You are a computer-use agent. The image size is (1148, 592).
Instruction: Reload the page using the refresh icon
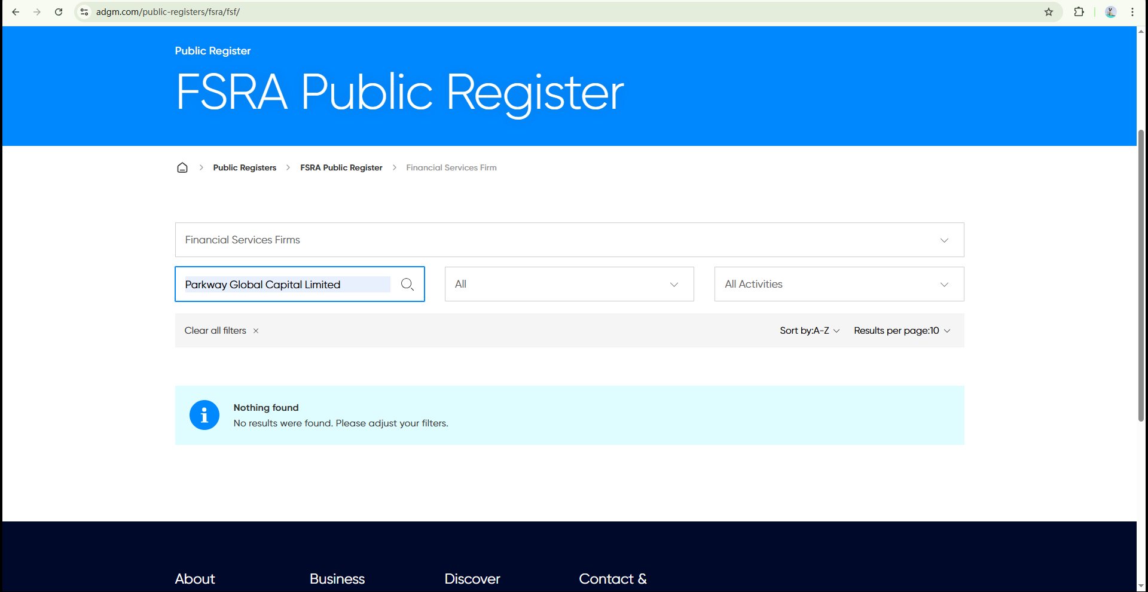tap(59, 12)
